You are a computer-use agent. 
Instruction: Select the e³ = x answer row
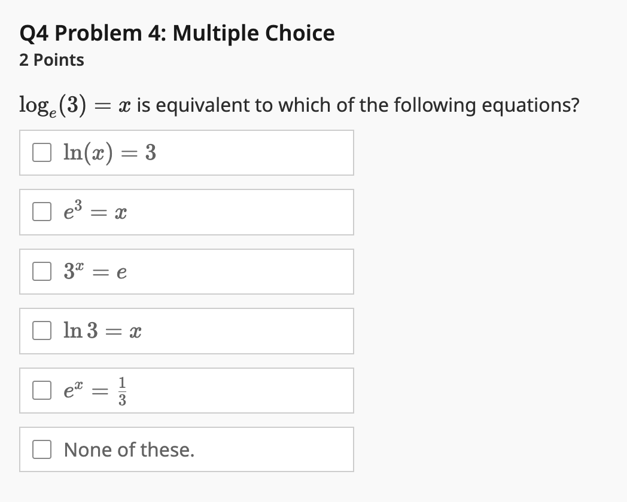[187, 212]
